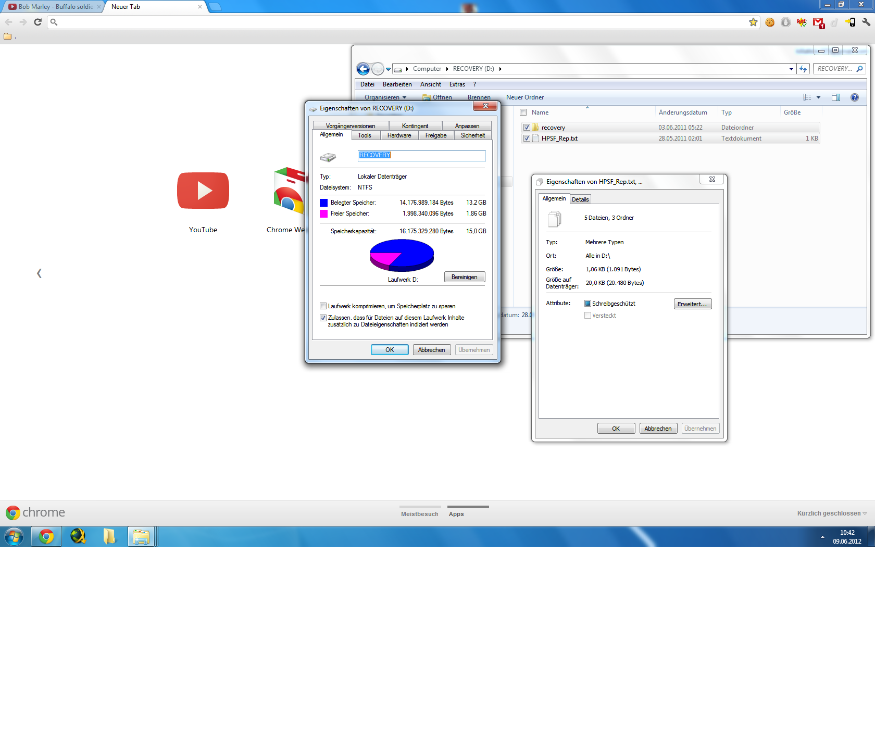Open Explorer help with the question mark icon
The width and height of the screenshot is (875, 754).
[x=854, y=97]
